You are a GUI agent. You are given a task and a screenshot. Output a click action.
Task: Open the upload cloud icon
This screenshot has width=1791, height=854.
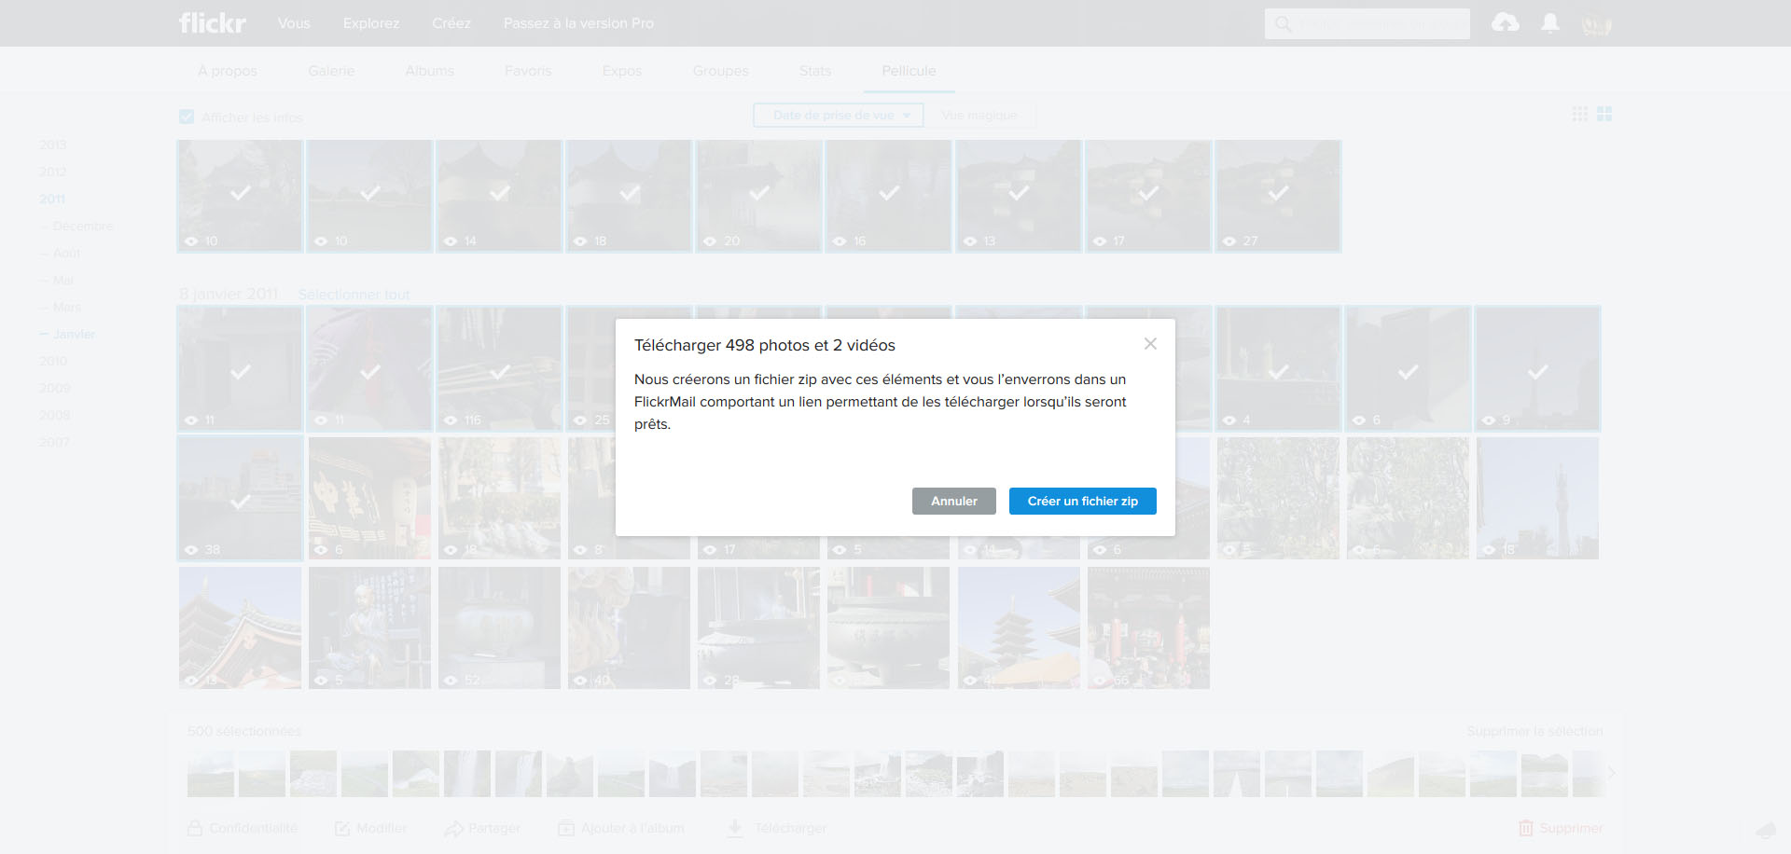[x=1505, y=22]
